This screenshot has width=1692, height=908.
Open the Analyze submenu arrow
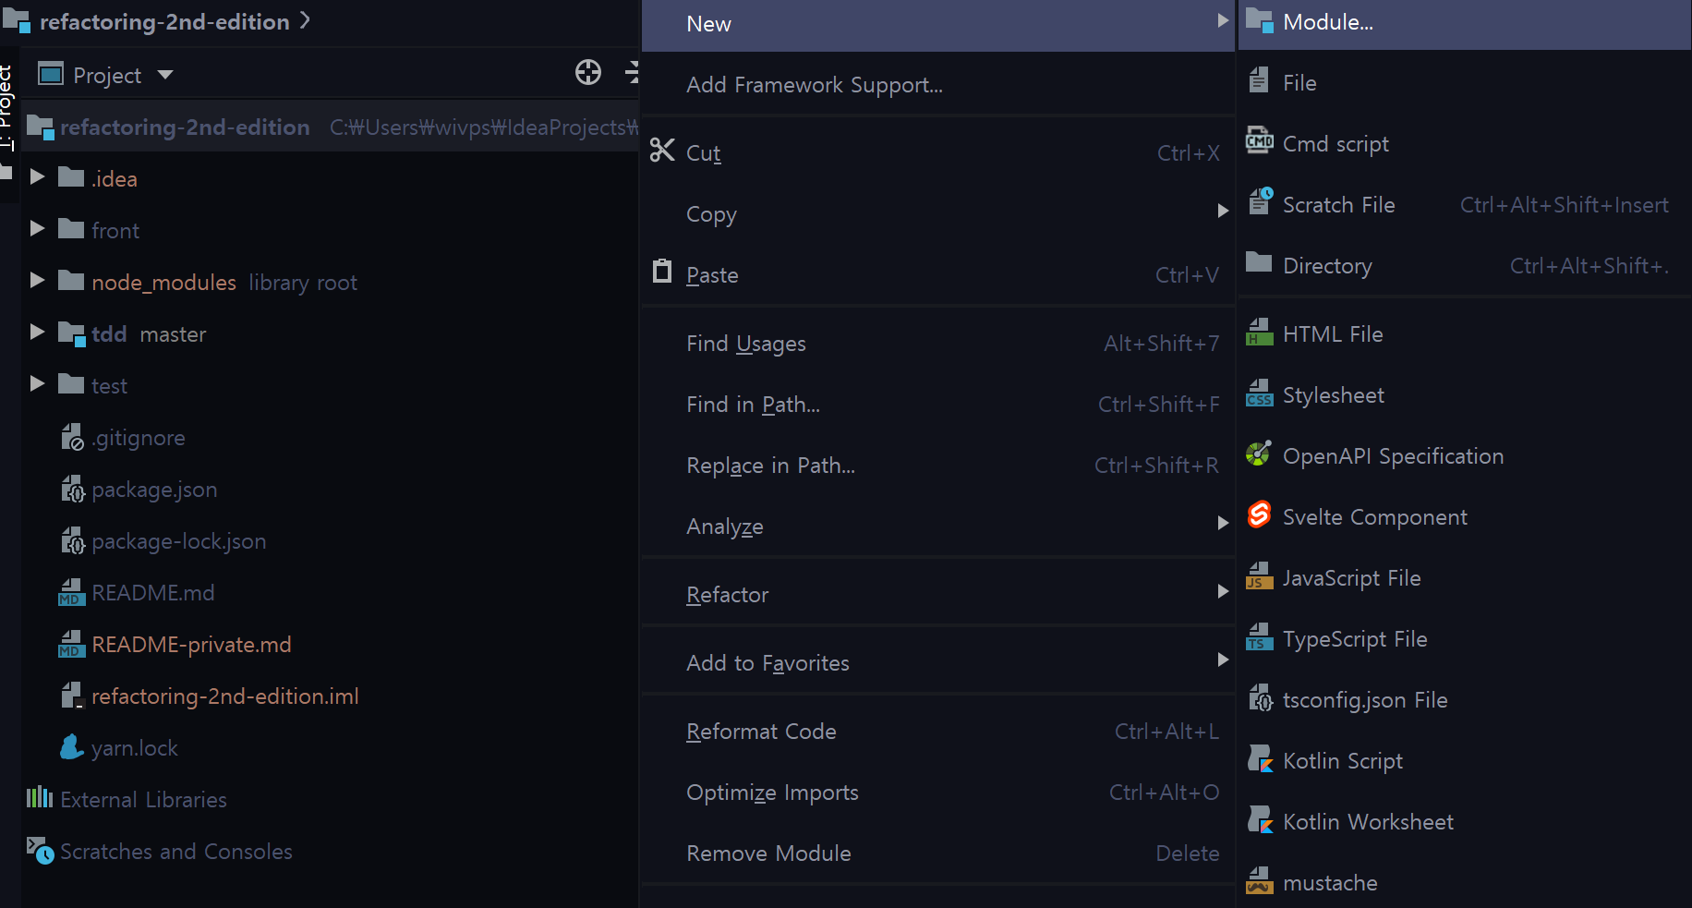(x=1223, y=523)
